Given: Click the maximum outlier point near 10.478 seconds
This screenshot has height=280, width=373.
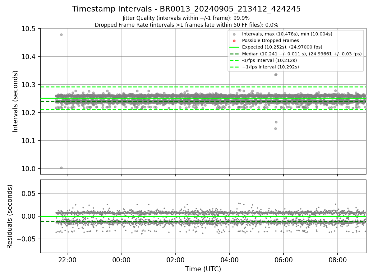Looking at the screenshot, I should click(61, 35).
